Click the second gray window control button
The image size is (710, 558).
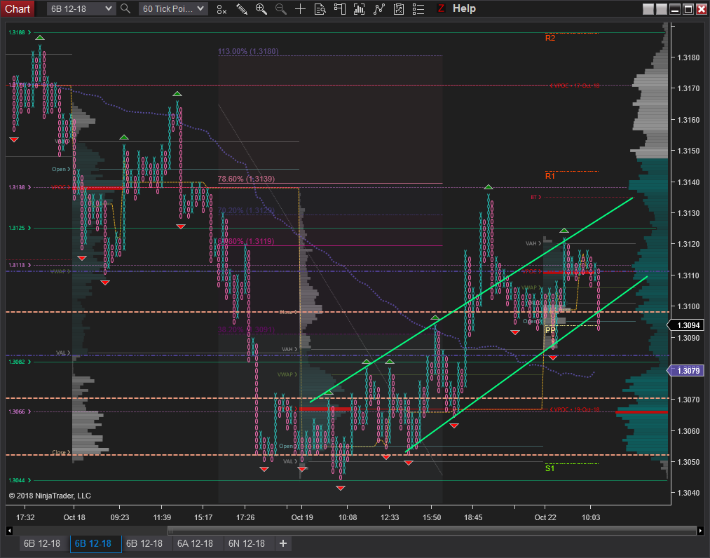coord(662,8)
